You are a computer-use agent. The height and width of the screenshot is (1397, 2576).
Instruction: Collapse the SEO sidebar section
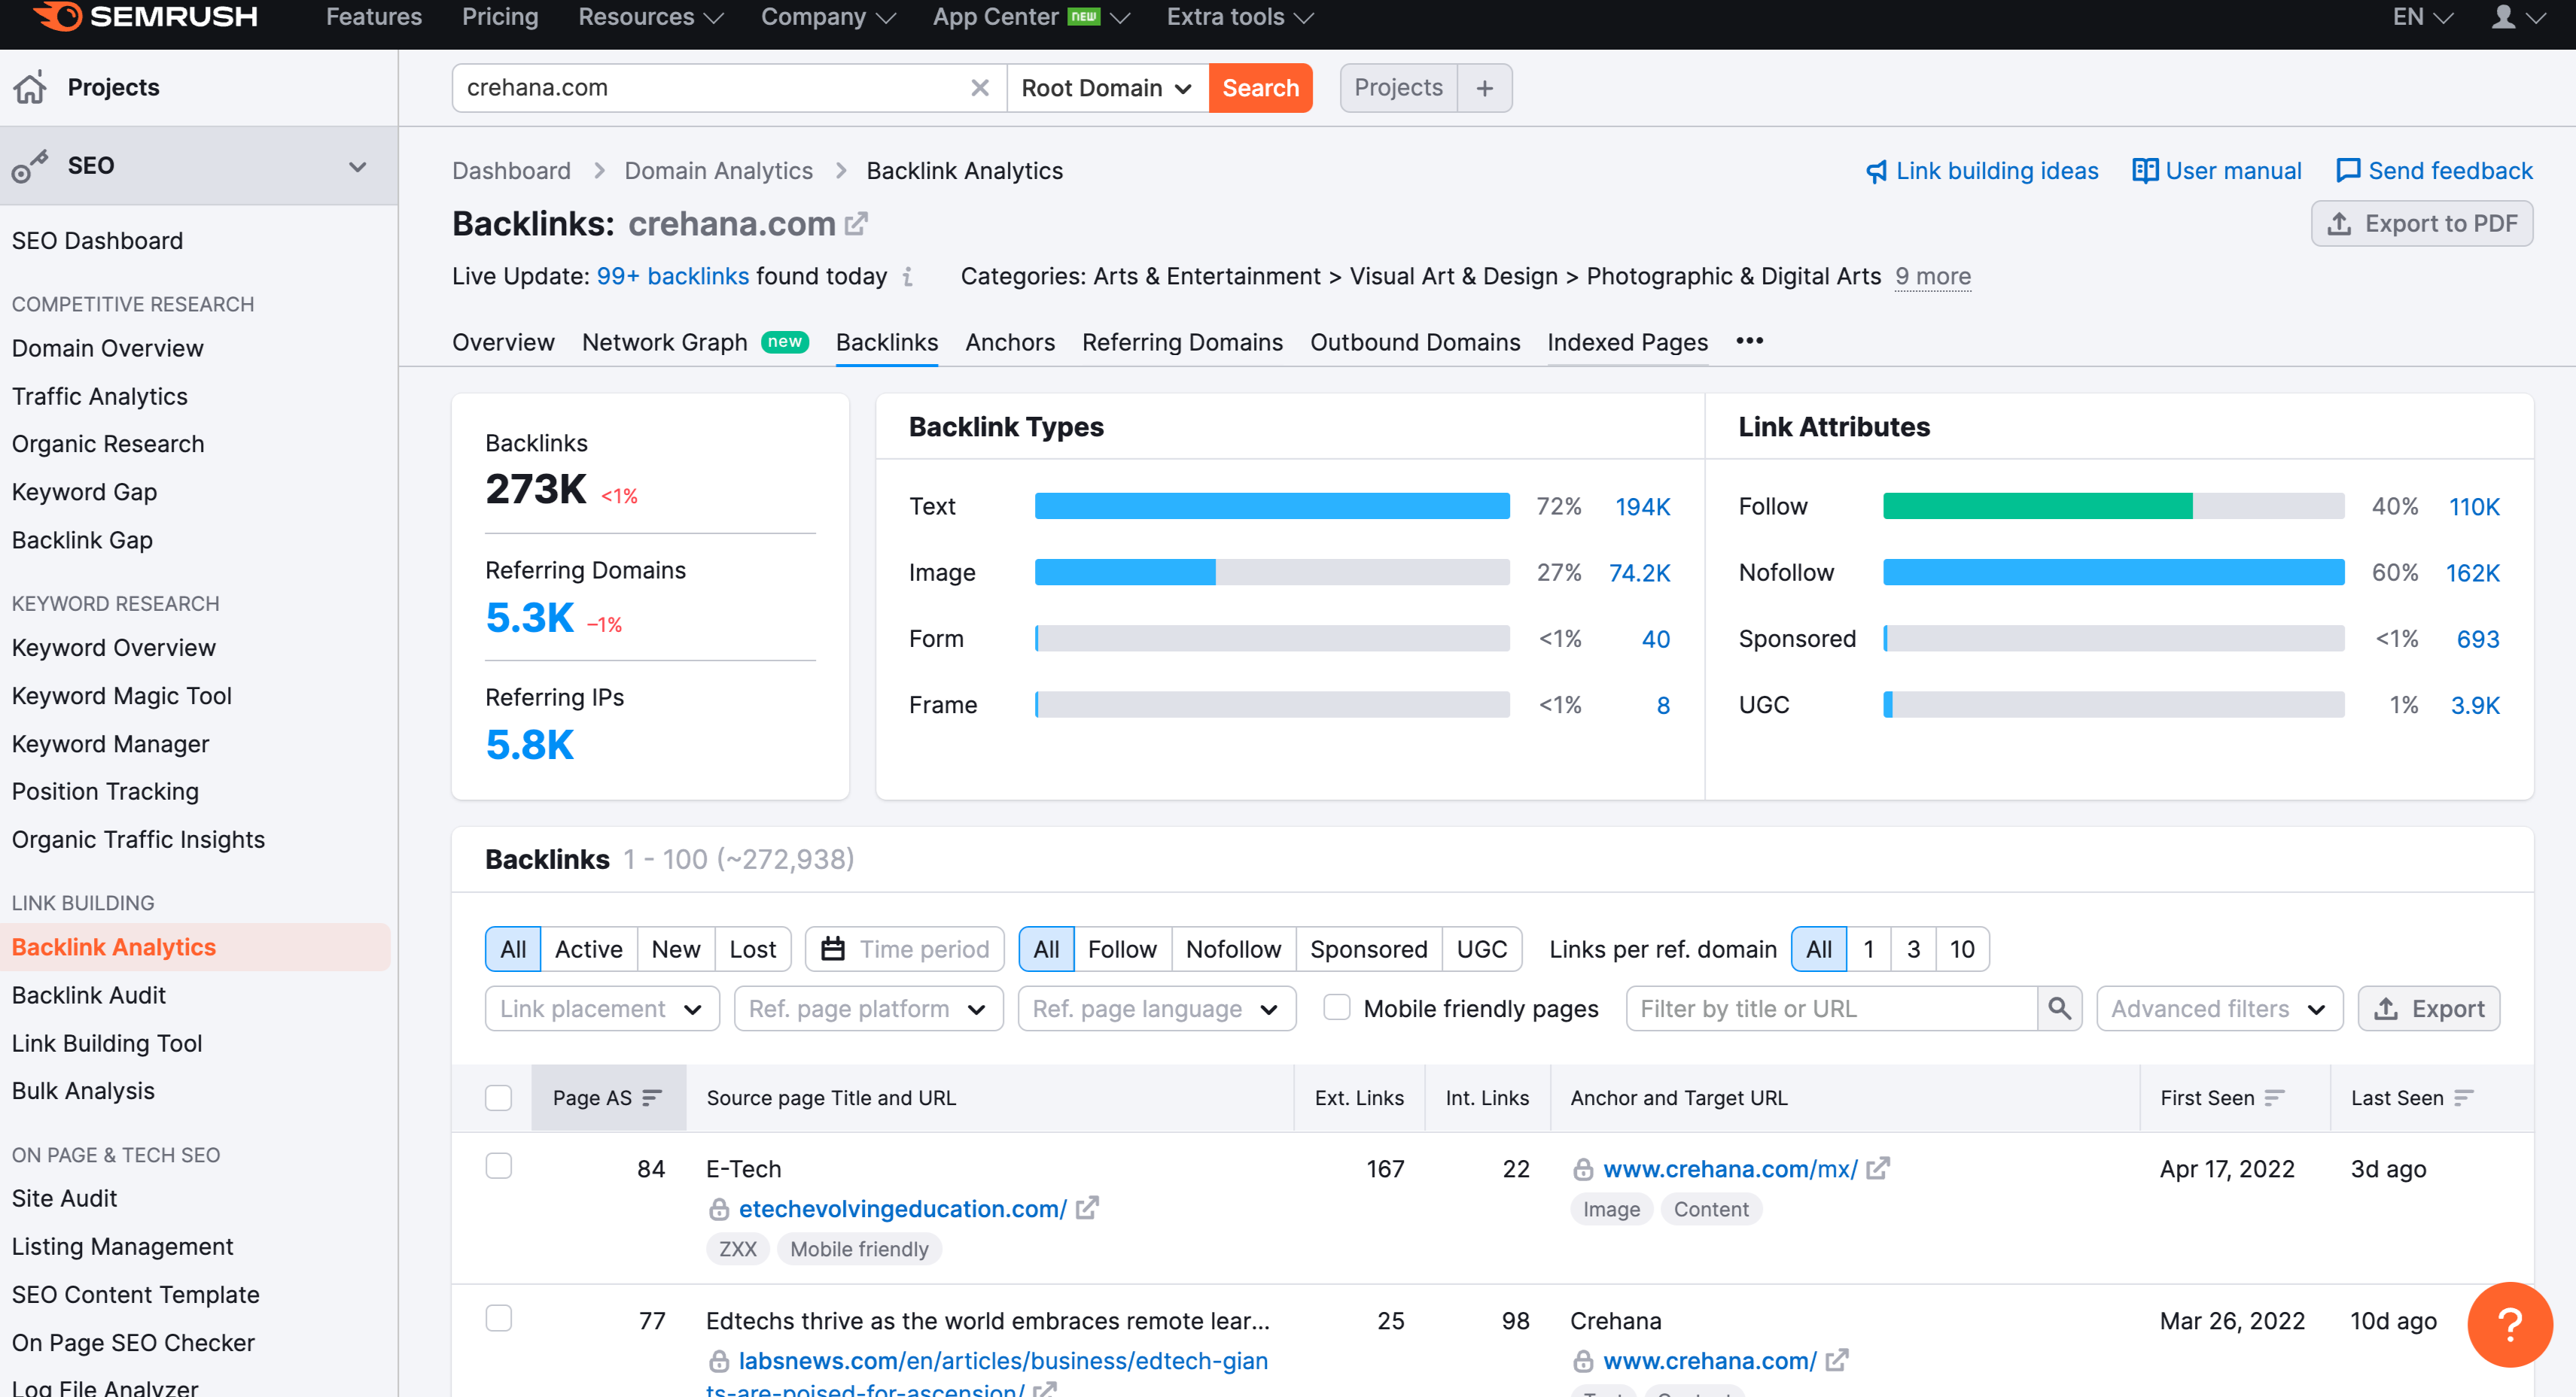[357, 166]
